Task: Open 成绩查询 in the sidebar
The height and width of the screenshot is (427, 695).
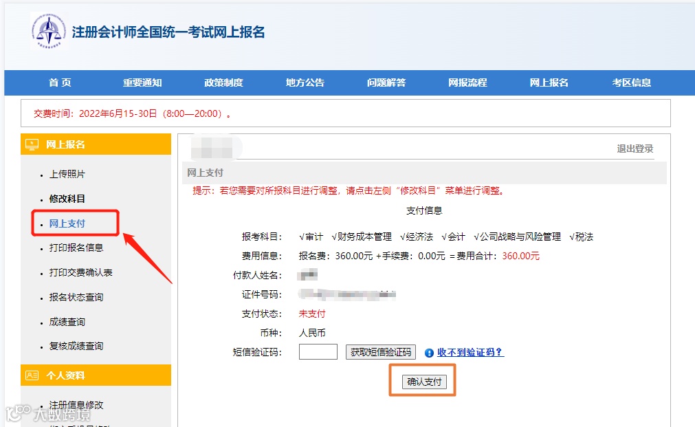Action: (x=67, y=322)
